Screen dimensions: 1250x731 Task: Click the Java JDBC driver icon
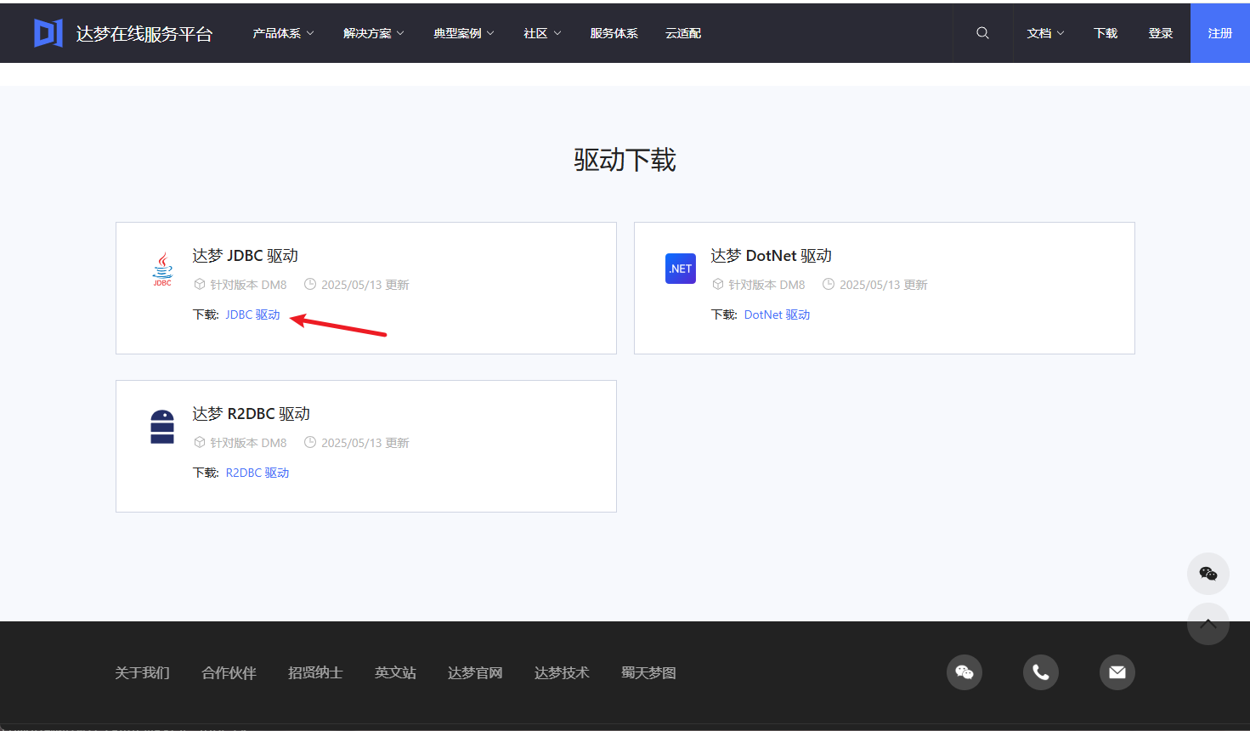(162, 269)
